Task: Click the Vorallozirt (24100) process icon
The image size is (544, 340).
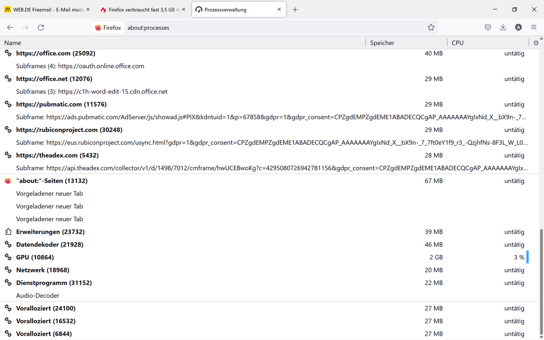Action: coord(8,308)
